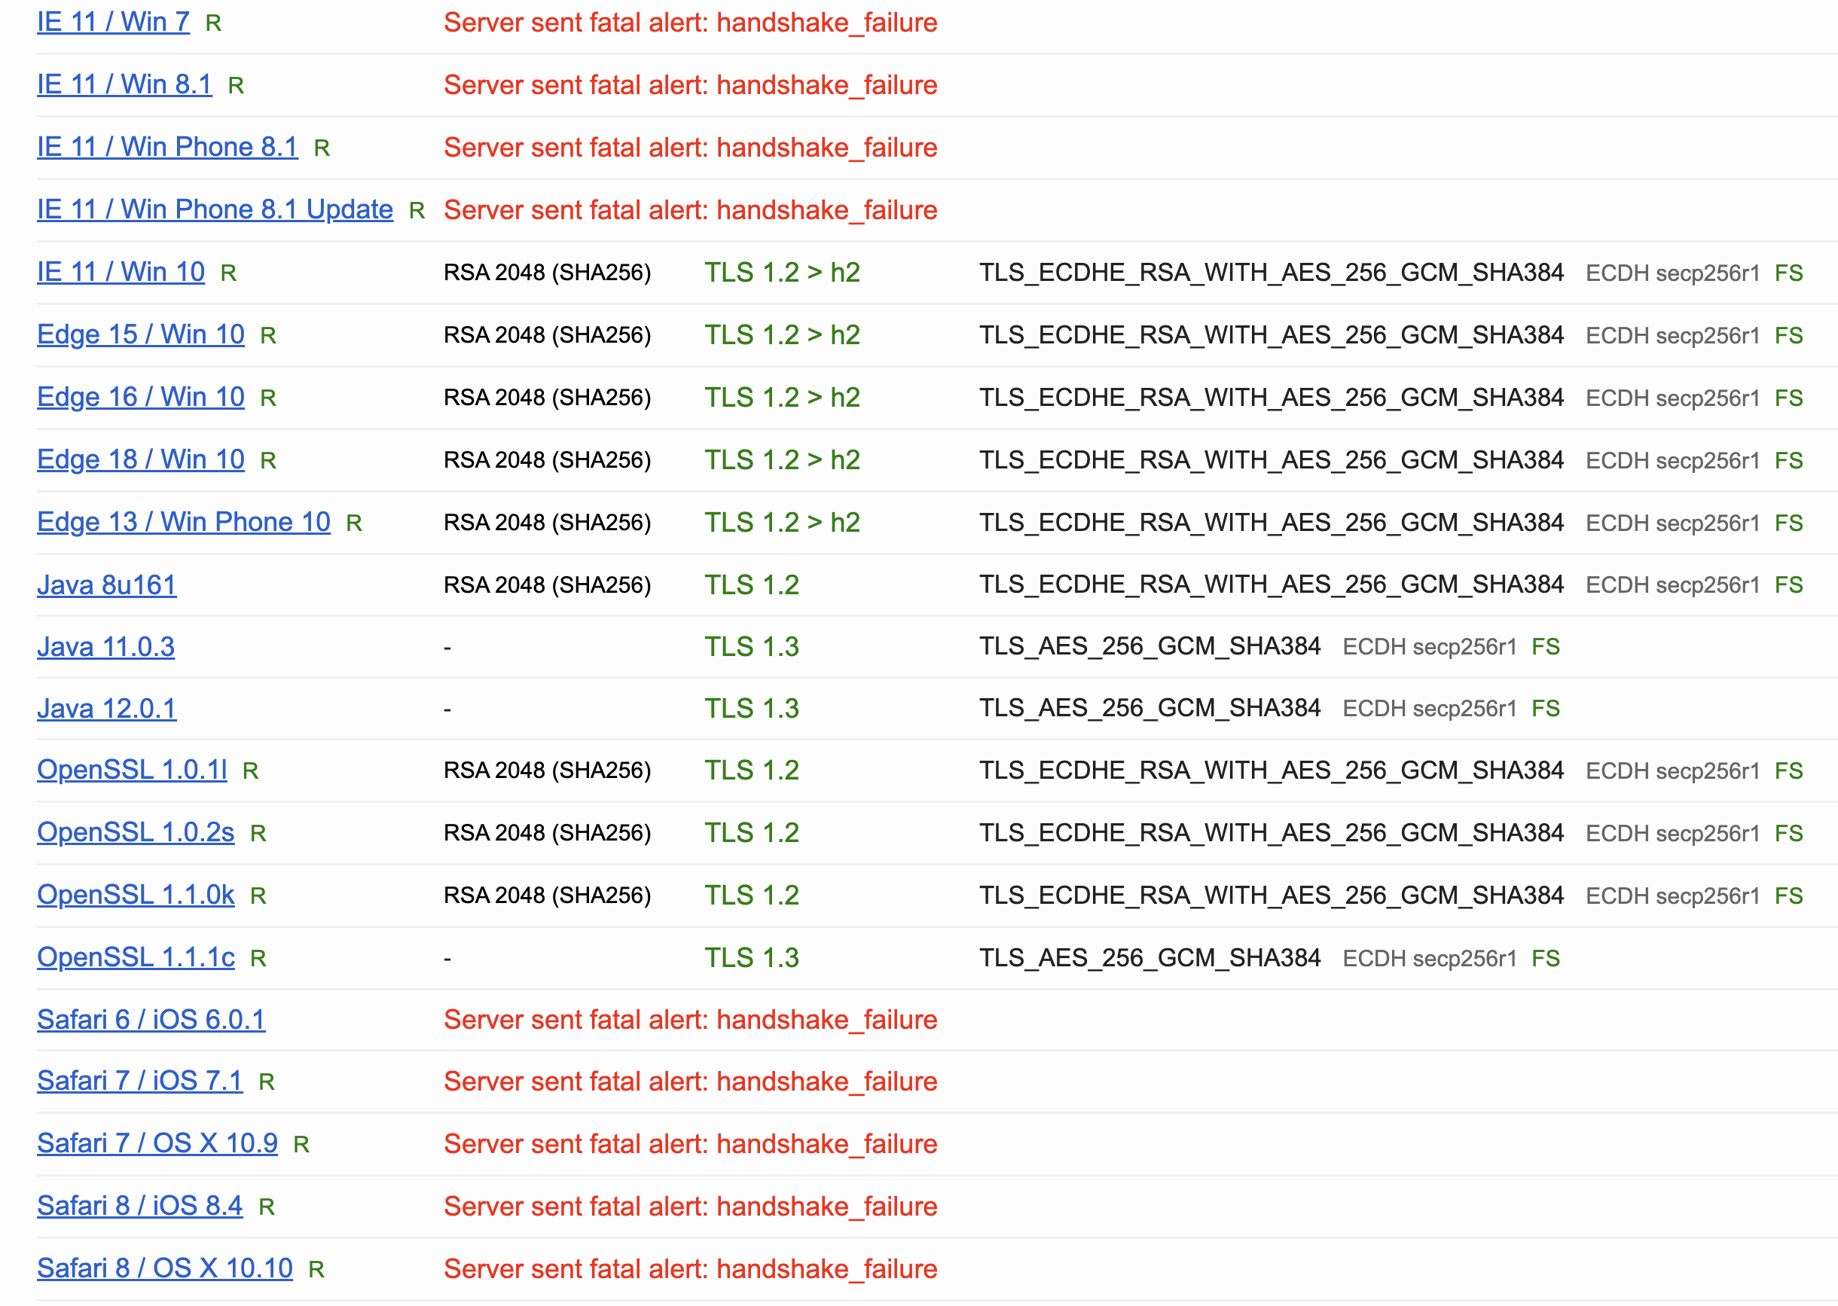
Task: Open Edge 13 / Win Phone 10 link
Action: (x=182, y=522)
